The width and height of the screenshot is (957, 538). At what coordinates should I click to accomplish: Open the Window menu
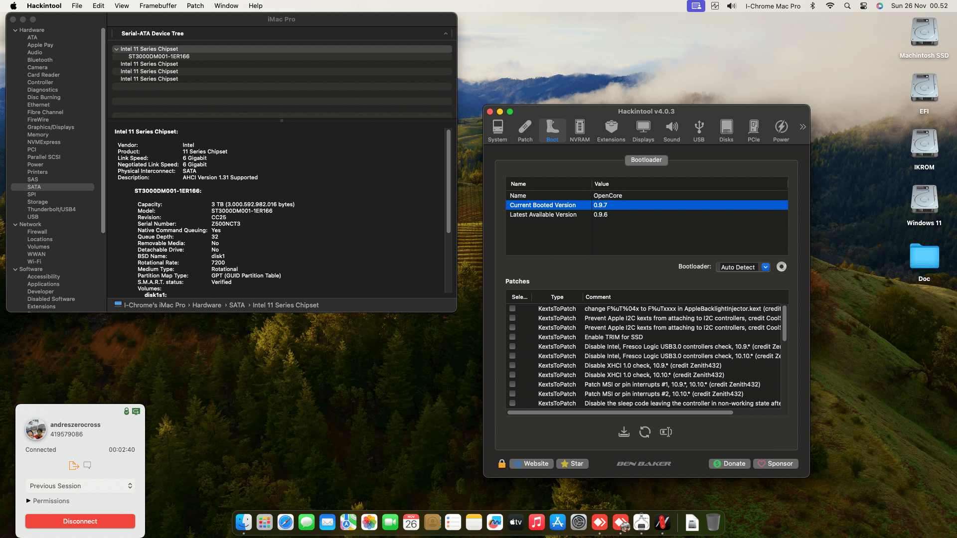point(226,6)
